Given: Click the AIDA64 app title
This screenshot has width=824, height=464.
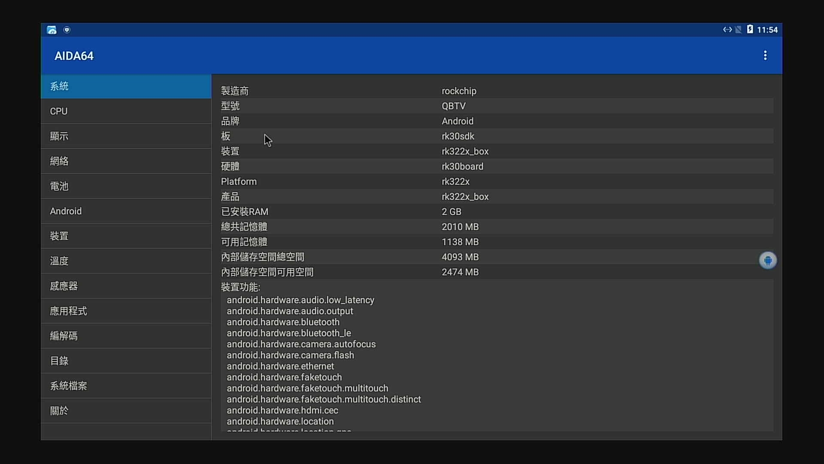Looking at the screenshot, I should click(x=74, y=56).
